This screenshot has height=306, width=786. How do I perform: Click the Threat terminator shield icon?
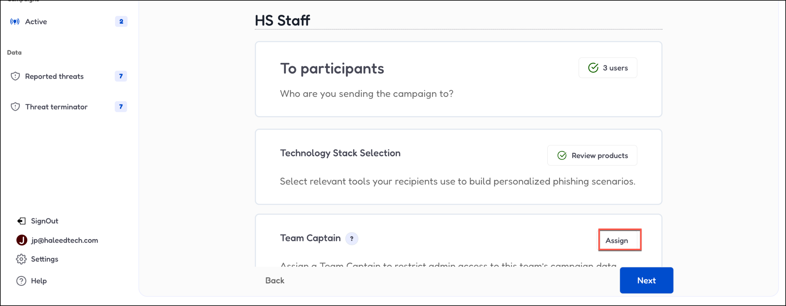point(15,107)
